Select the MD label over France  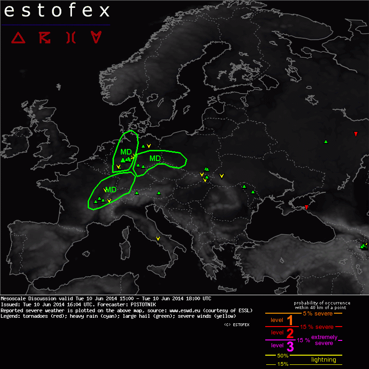[111, 190]
